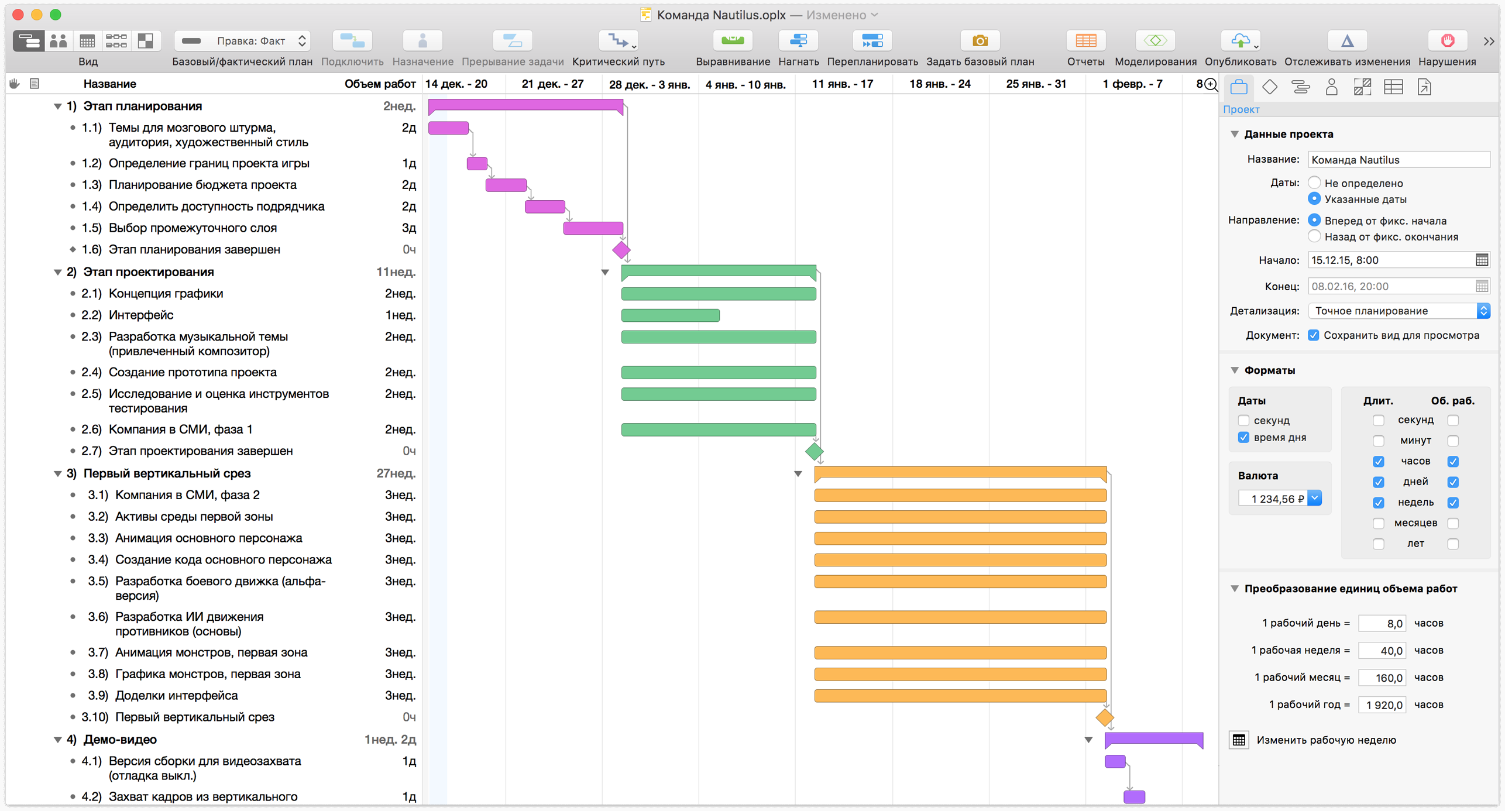Open Отчеты reports
Image resolution: width=1505 pixels, height=811 pixels.
click(1085, 41)
